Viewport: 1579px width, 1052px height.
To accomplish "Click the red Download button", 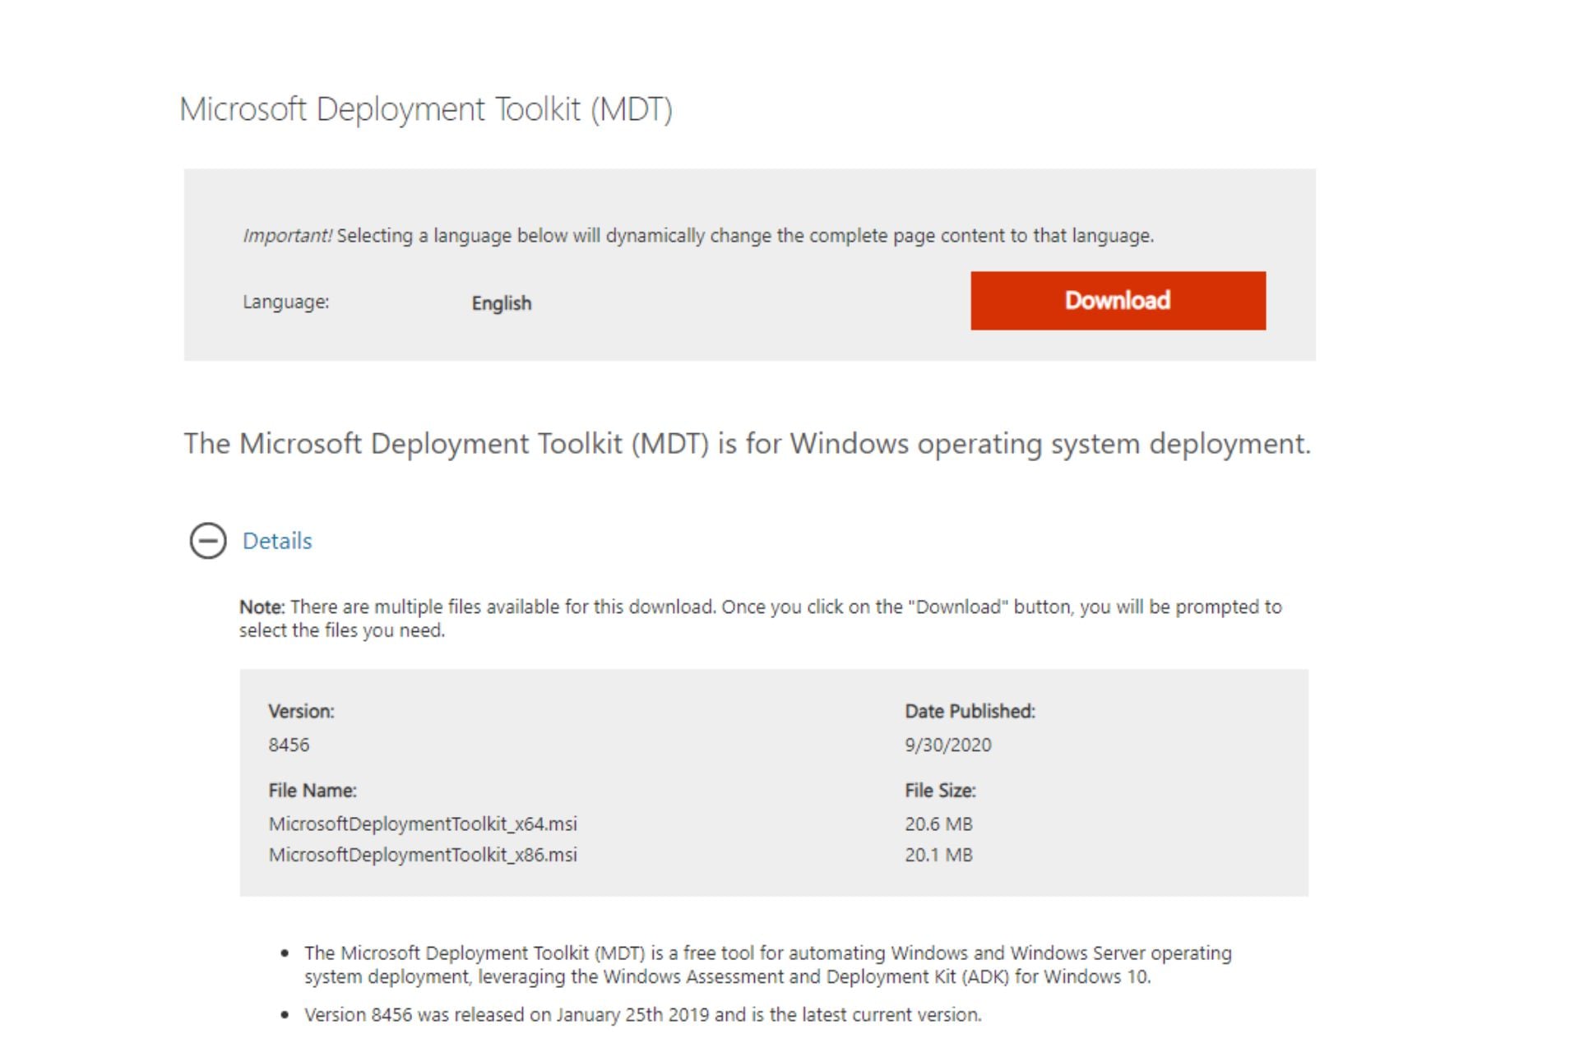I will (1117, 300).
